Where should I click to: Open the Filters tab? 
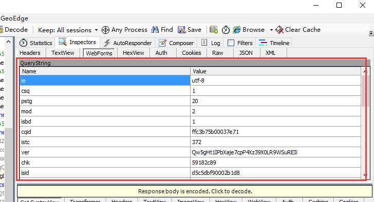[240, 43]
